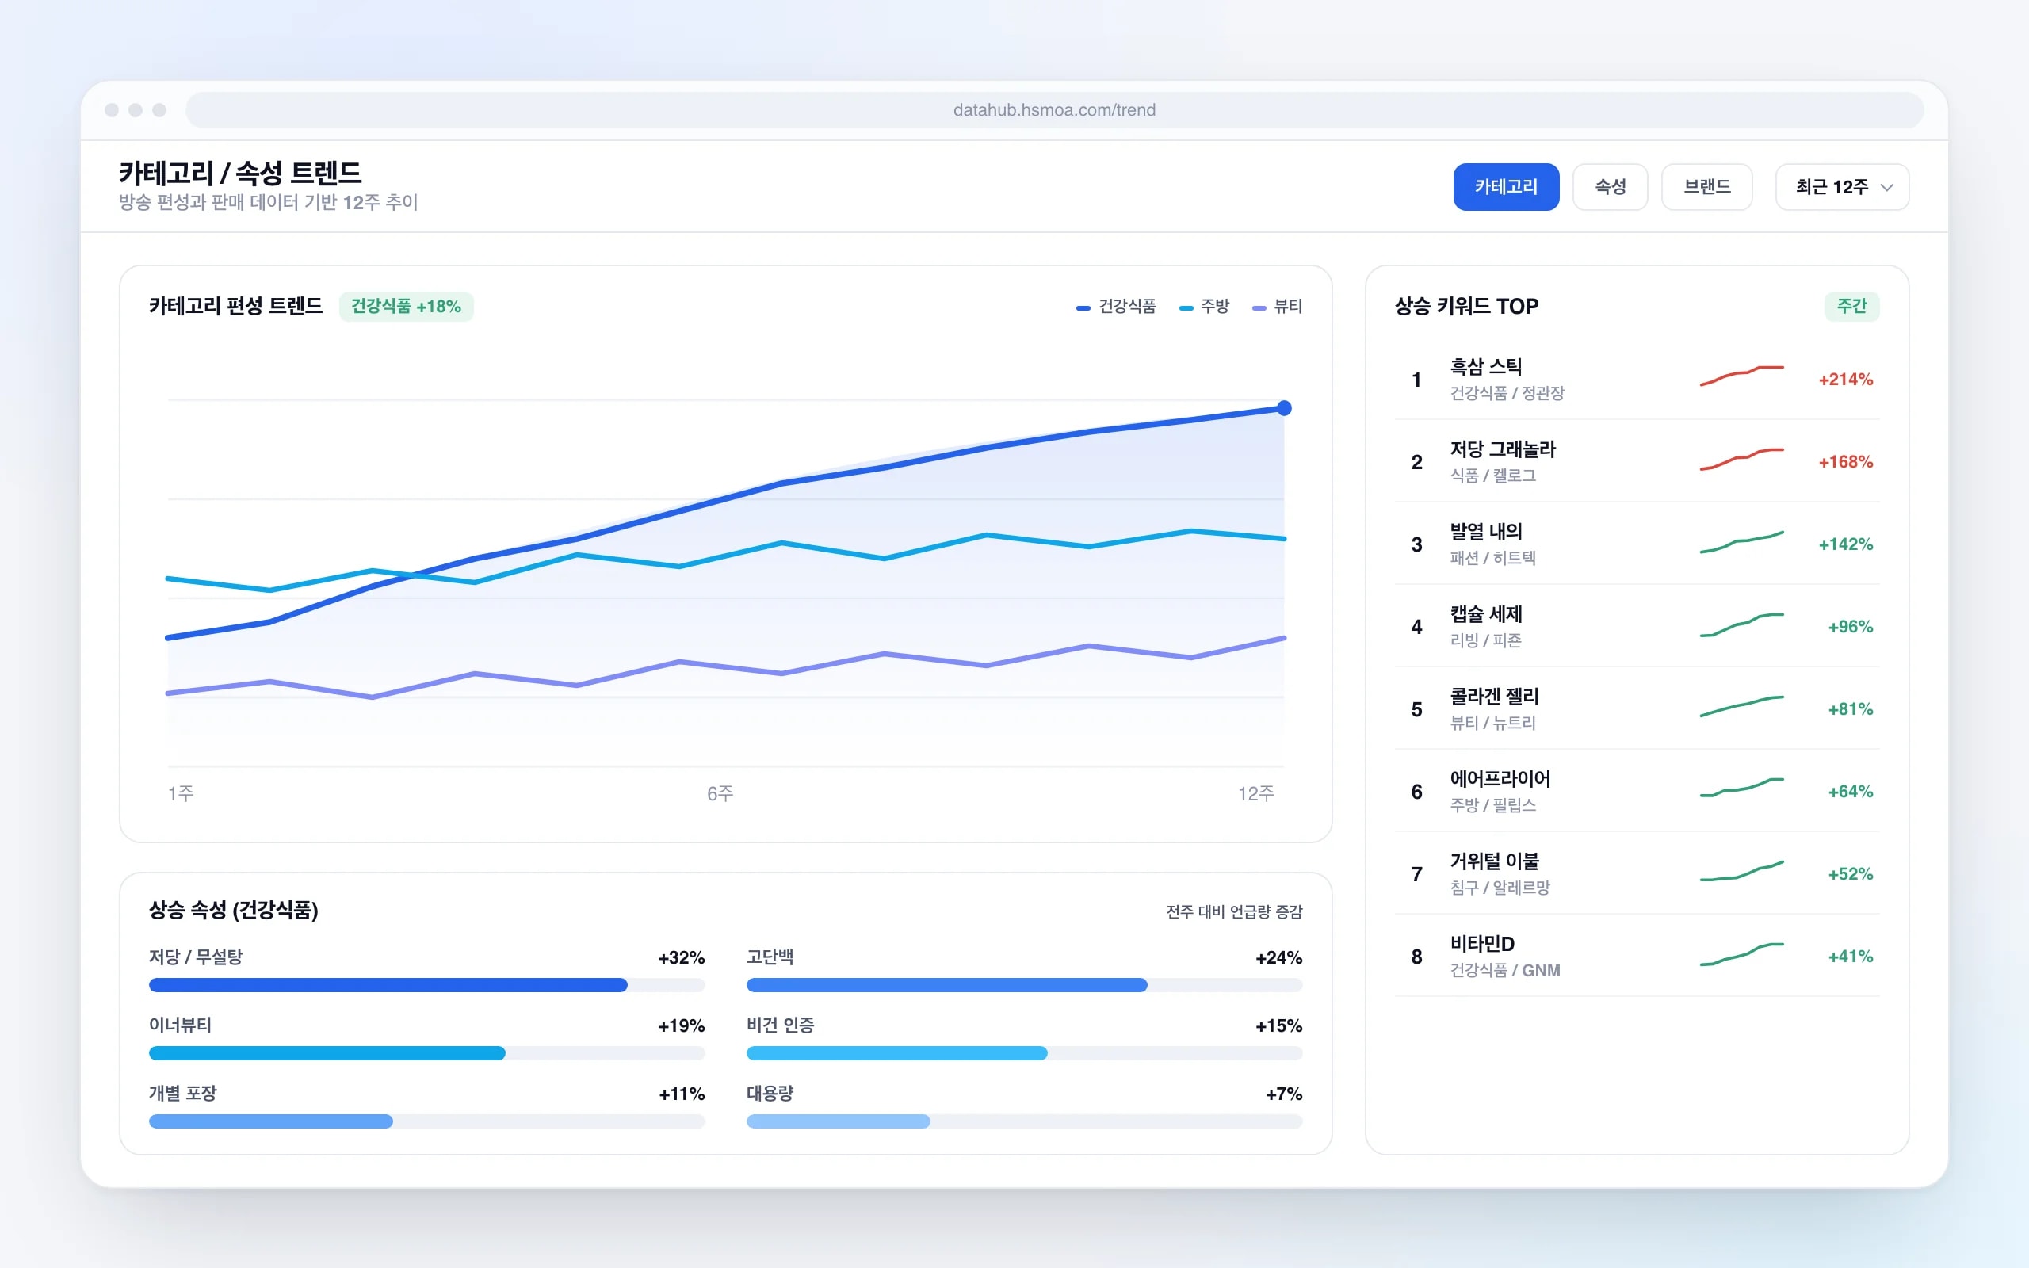Image resolution: width=2029 pixels, height=1268 pixels.
Task: Click the 개별 포장 progress bar
Action: [426, 1121]
